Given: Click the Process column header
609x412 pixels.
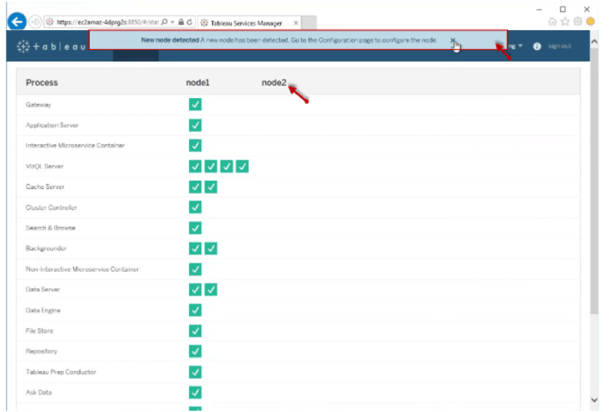Looking at the screenshot, I should pyautogui.click(x=42, y=82).
